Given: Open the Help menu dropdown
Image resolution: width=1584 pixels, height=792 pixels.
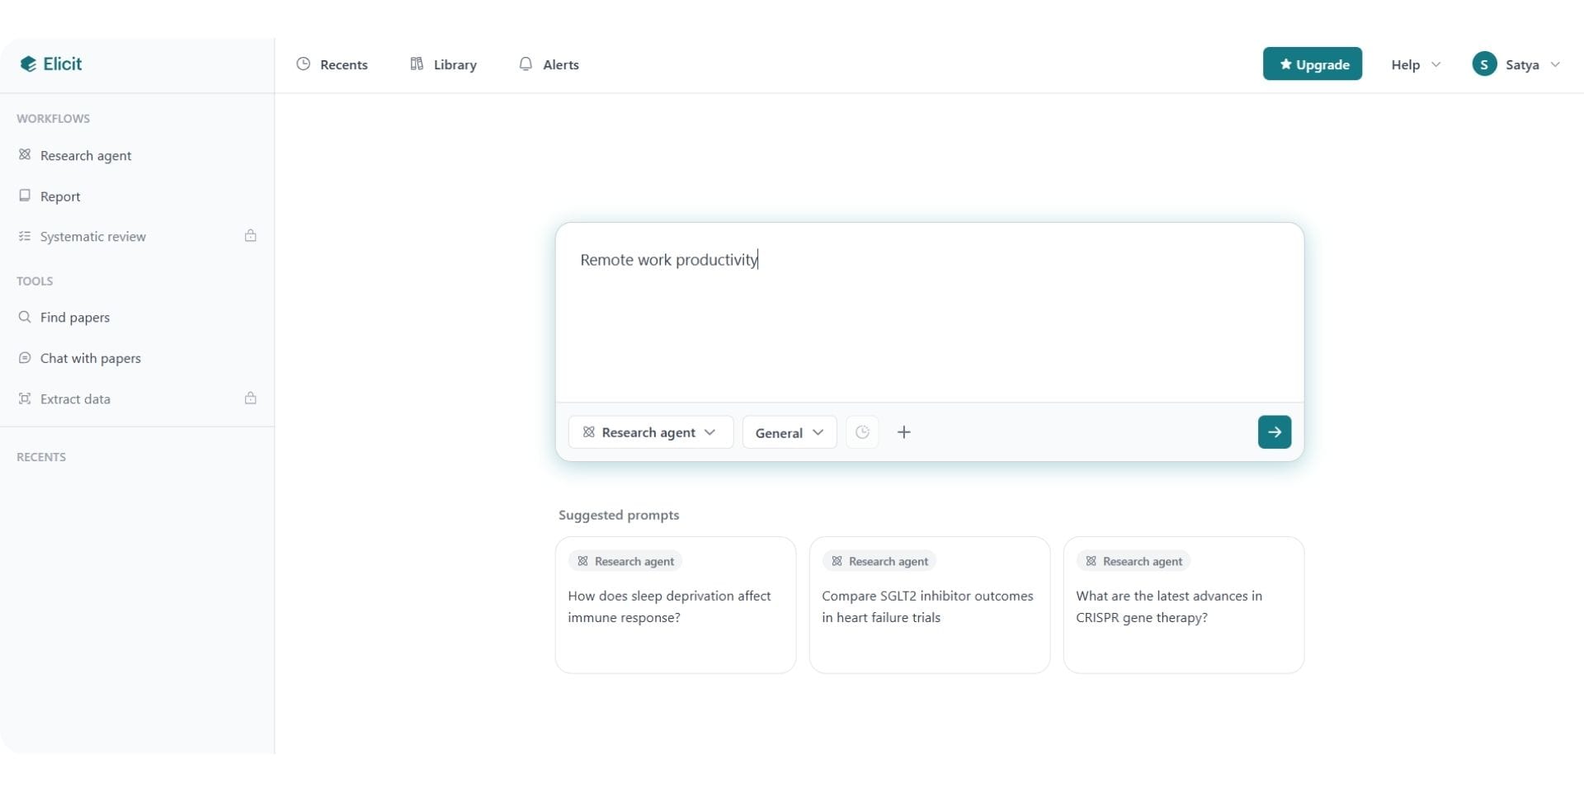Looking at the screenshot, I should [x=1415, y=64].
